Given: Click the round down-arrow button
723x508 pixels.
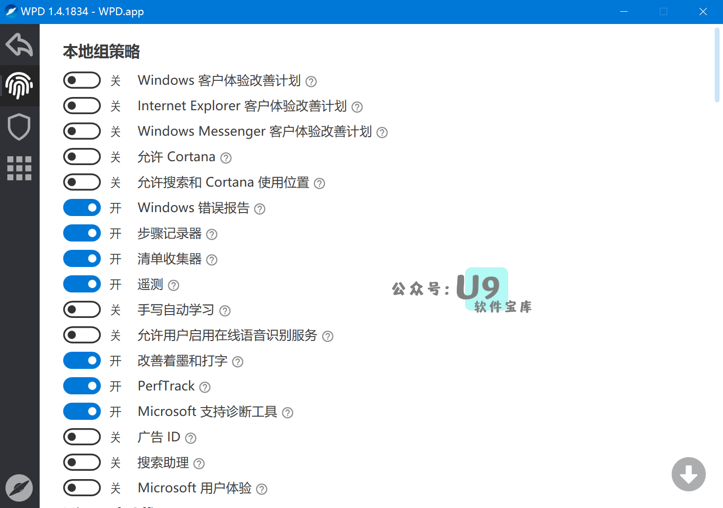Looking at the screenshot, I should (688, 474).
